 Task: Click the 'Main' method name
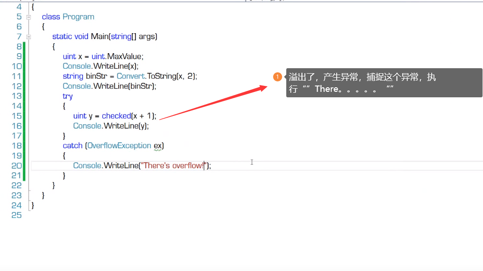point(100,36)
